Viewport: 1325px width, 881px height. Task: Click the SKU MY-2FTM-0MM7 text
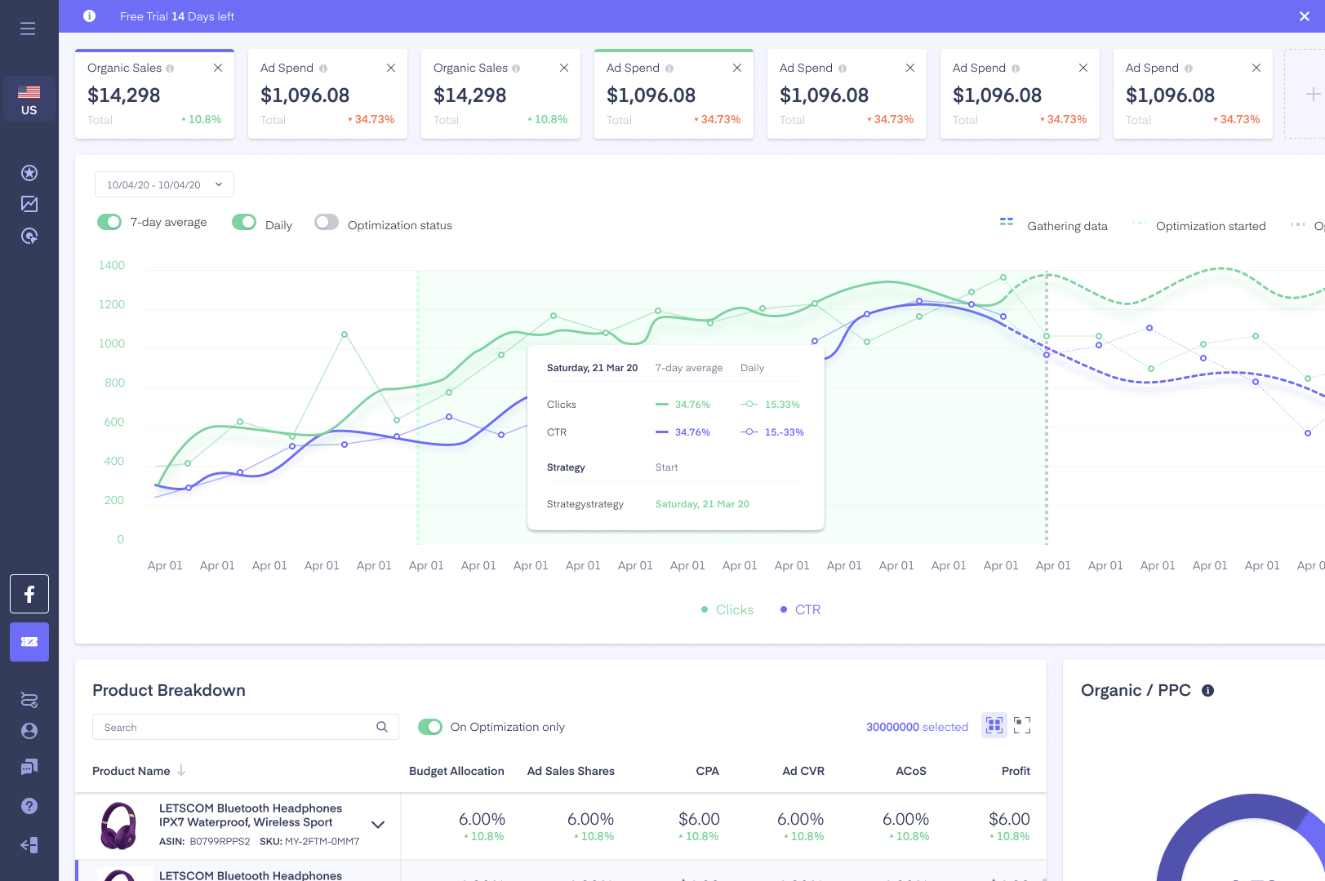309,841
